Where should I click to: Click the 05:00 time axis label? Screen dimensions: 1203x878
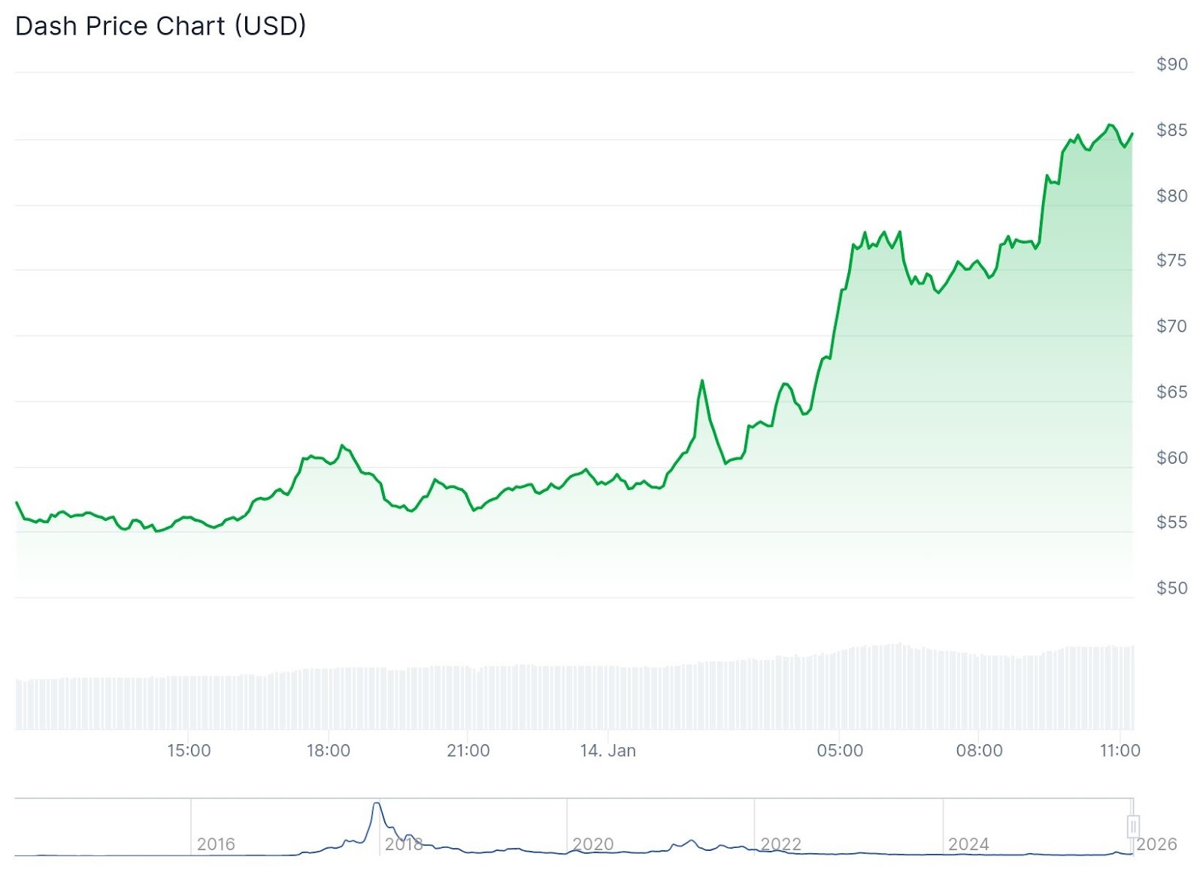tap(840, 750)
